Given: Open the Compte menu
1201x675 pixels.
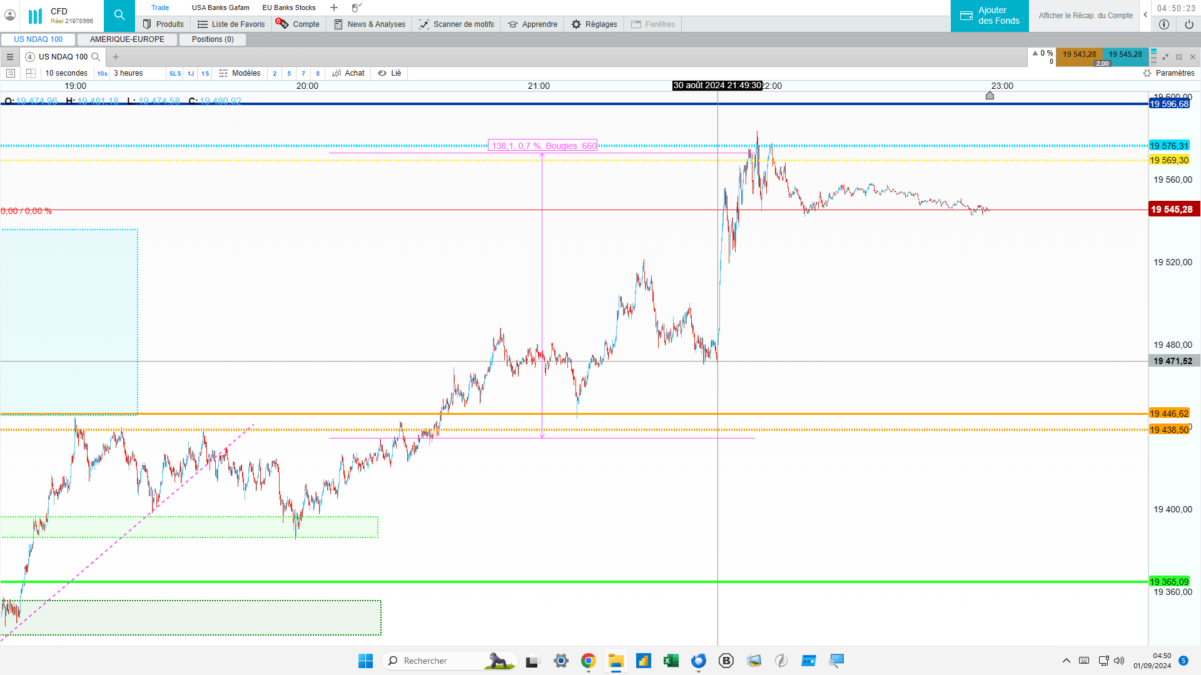Looking at the screenshot, I should tap(298, 24).
